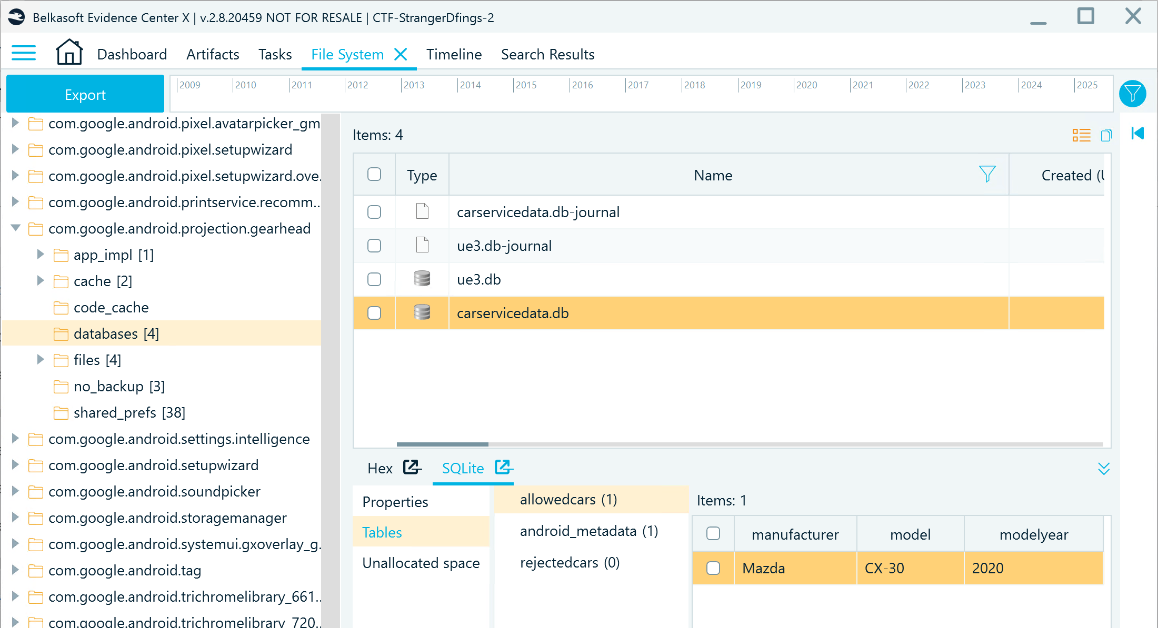This screenshot has height=628, width=1158.
Task: Click the 2015 mark on the timeline ruler
Action: point(526,85)
